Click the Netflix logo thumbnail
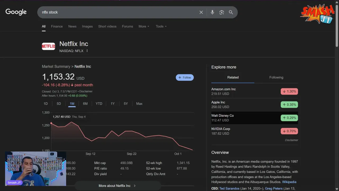The image size is (339, 191). (48, 46)
